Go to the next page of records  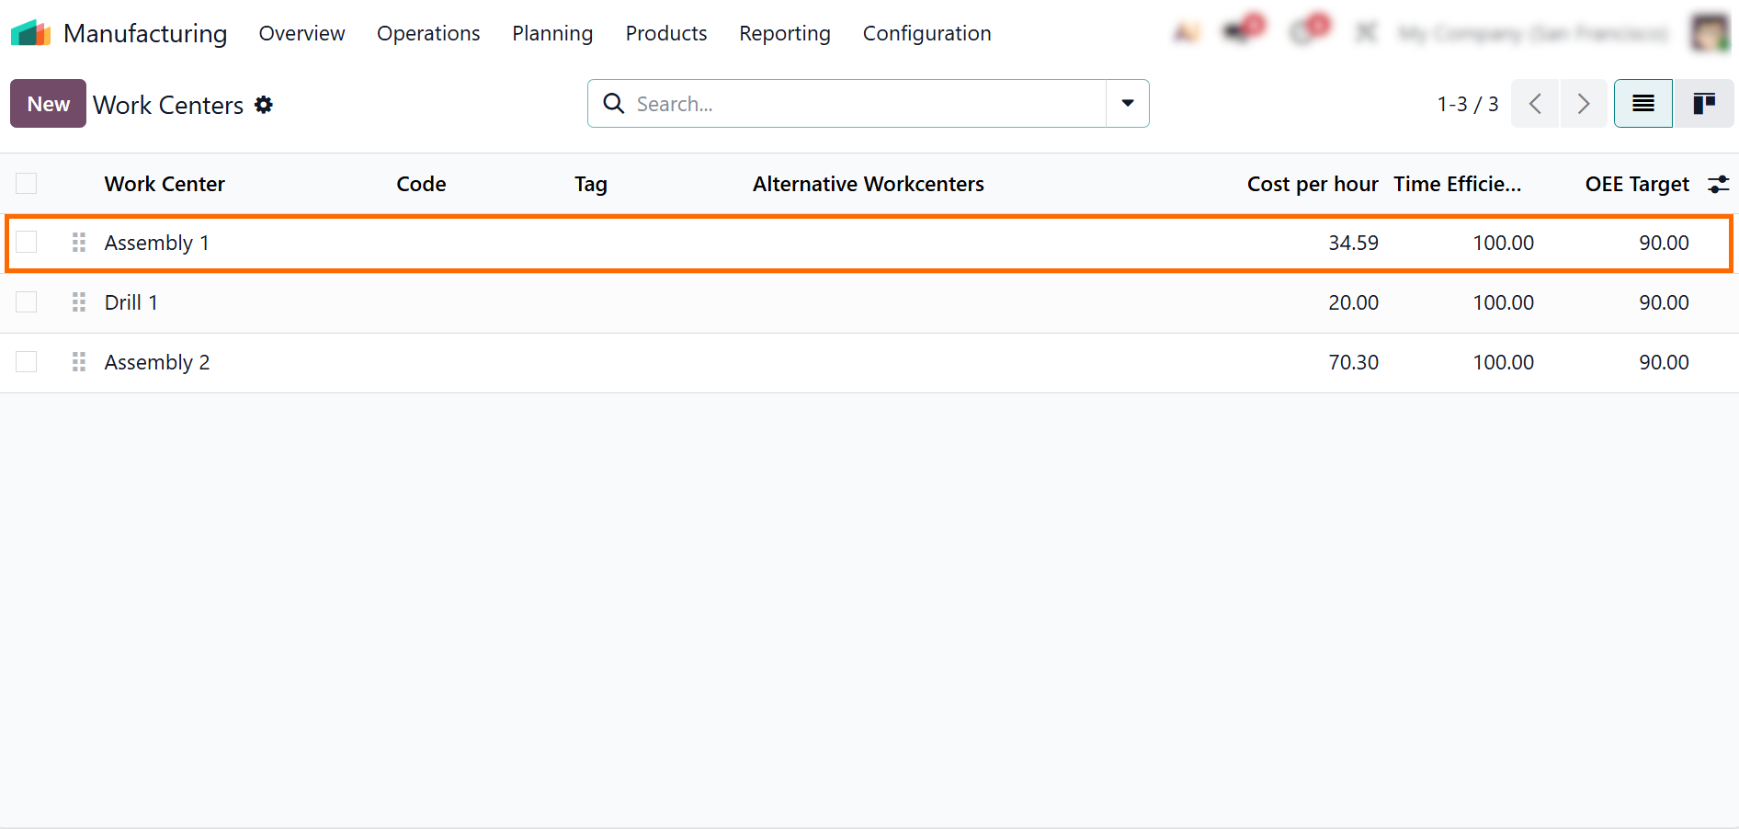[x=1583, y=104]
